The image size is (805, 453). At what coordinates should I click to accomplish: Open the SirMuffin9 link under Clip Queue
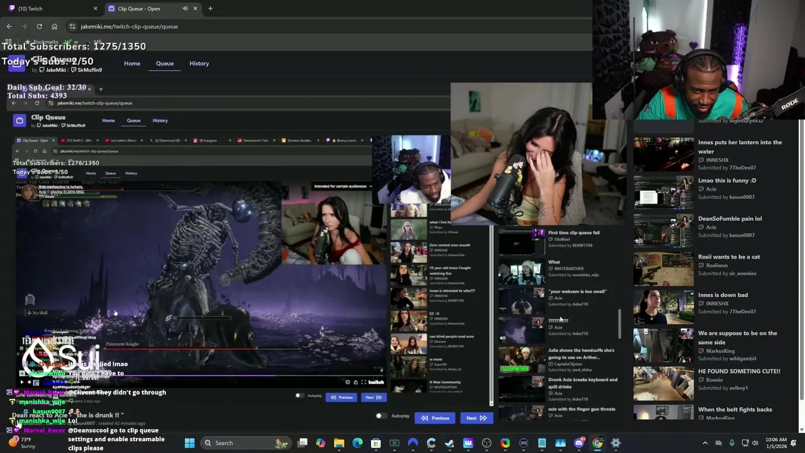[x=87, y=70]
